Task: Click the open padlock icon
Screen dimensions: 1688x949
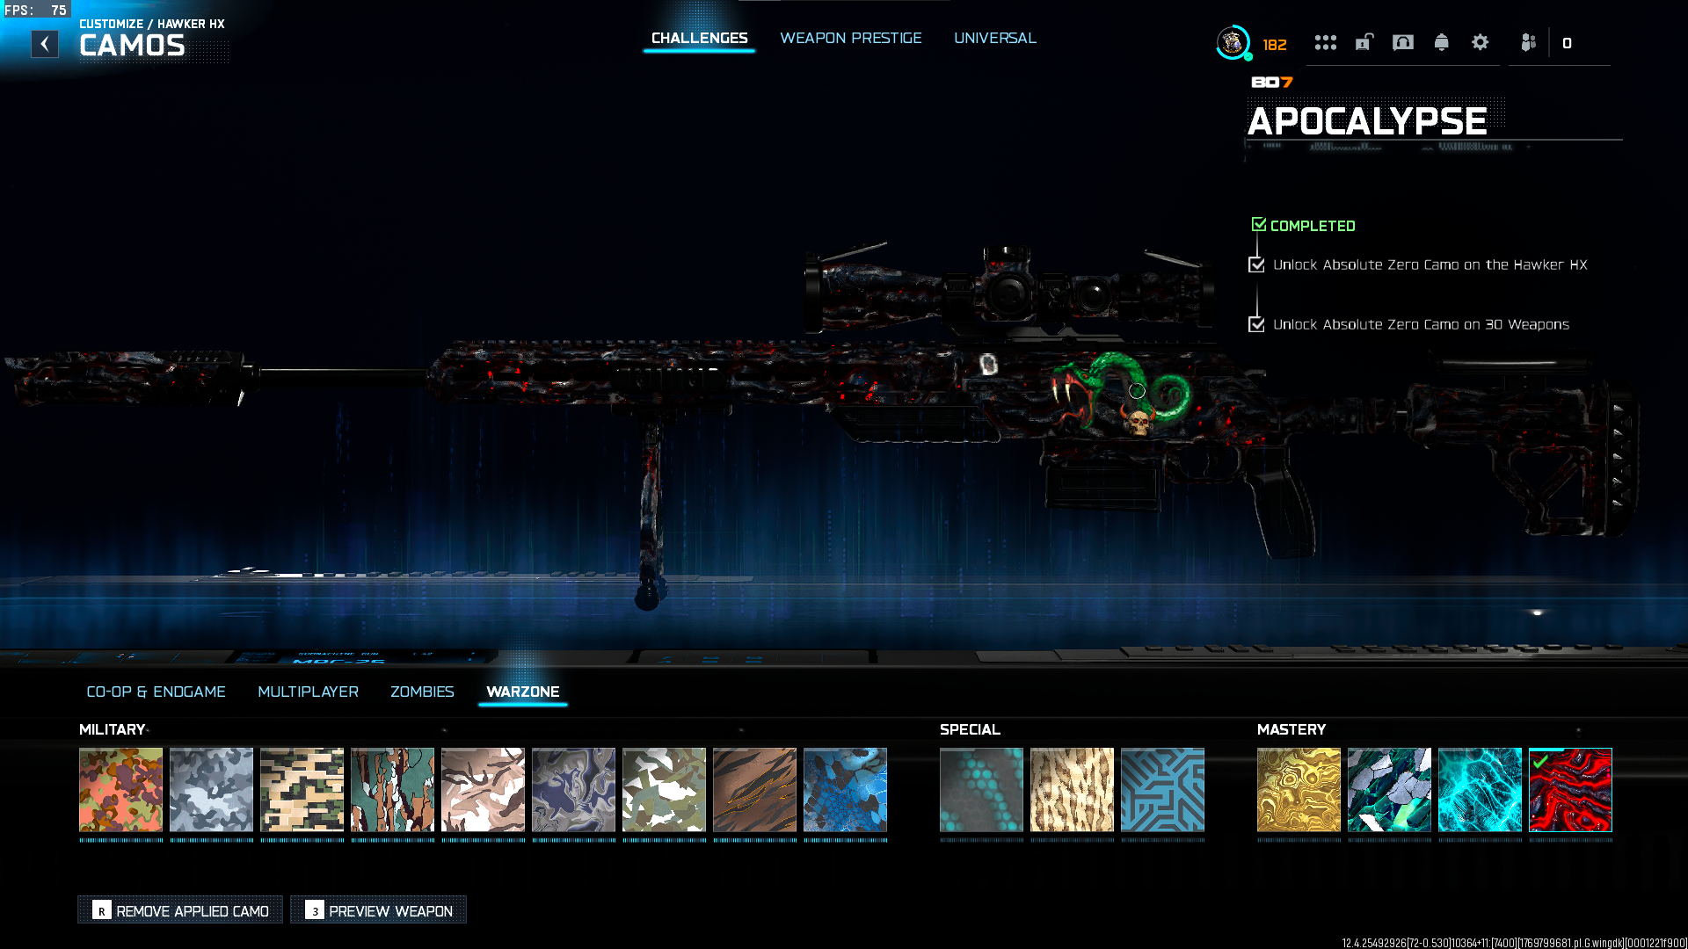Action: [1364, 42]
